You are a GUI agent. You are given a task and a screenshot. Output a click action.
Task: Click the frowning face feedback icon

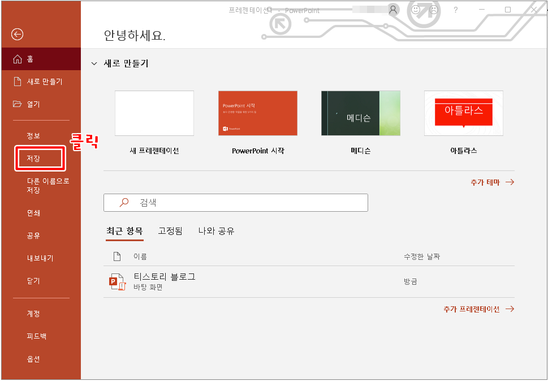point(434,10)
